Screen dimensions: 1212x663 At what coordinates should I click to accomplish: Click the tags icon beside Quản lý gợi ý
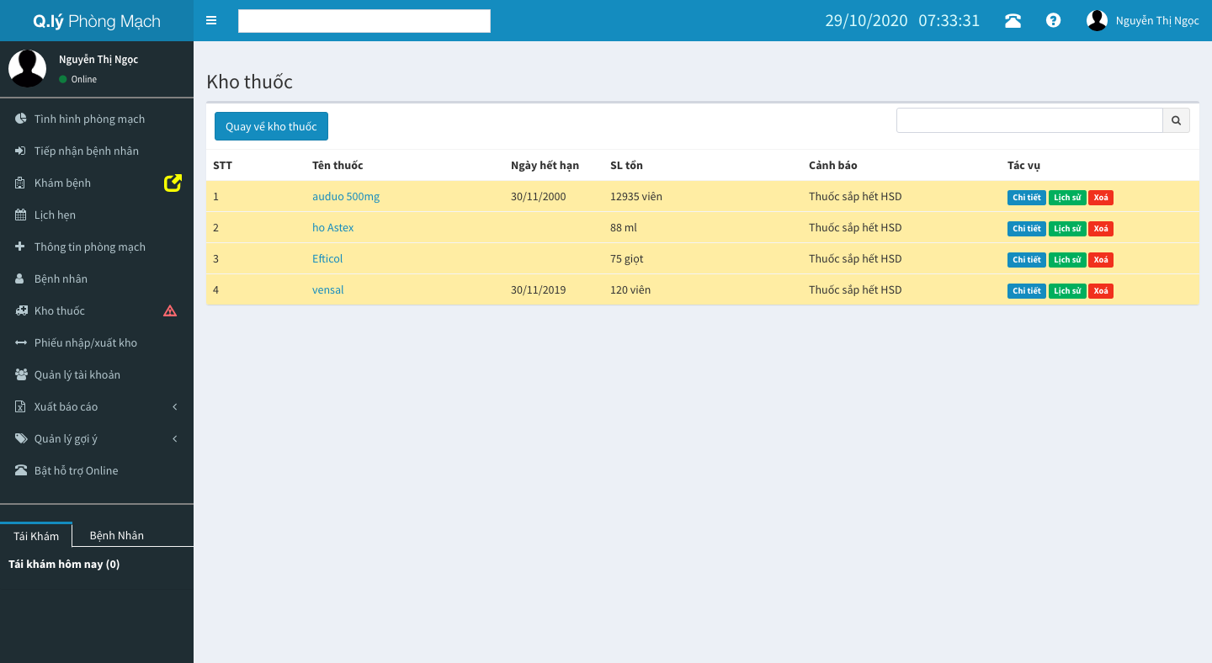tap(21, 438)
